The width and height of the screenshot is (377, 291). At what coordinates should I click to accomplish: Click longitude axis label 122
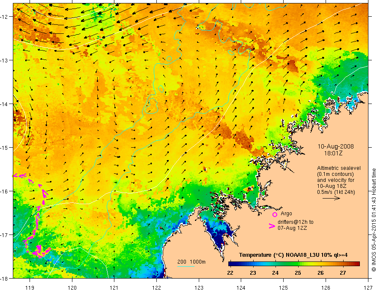(x=156, y=288)
